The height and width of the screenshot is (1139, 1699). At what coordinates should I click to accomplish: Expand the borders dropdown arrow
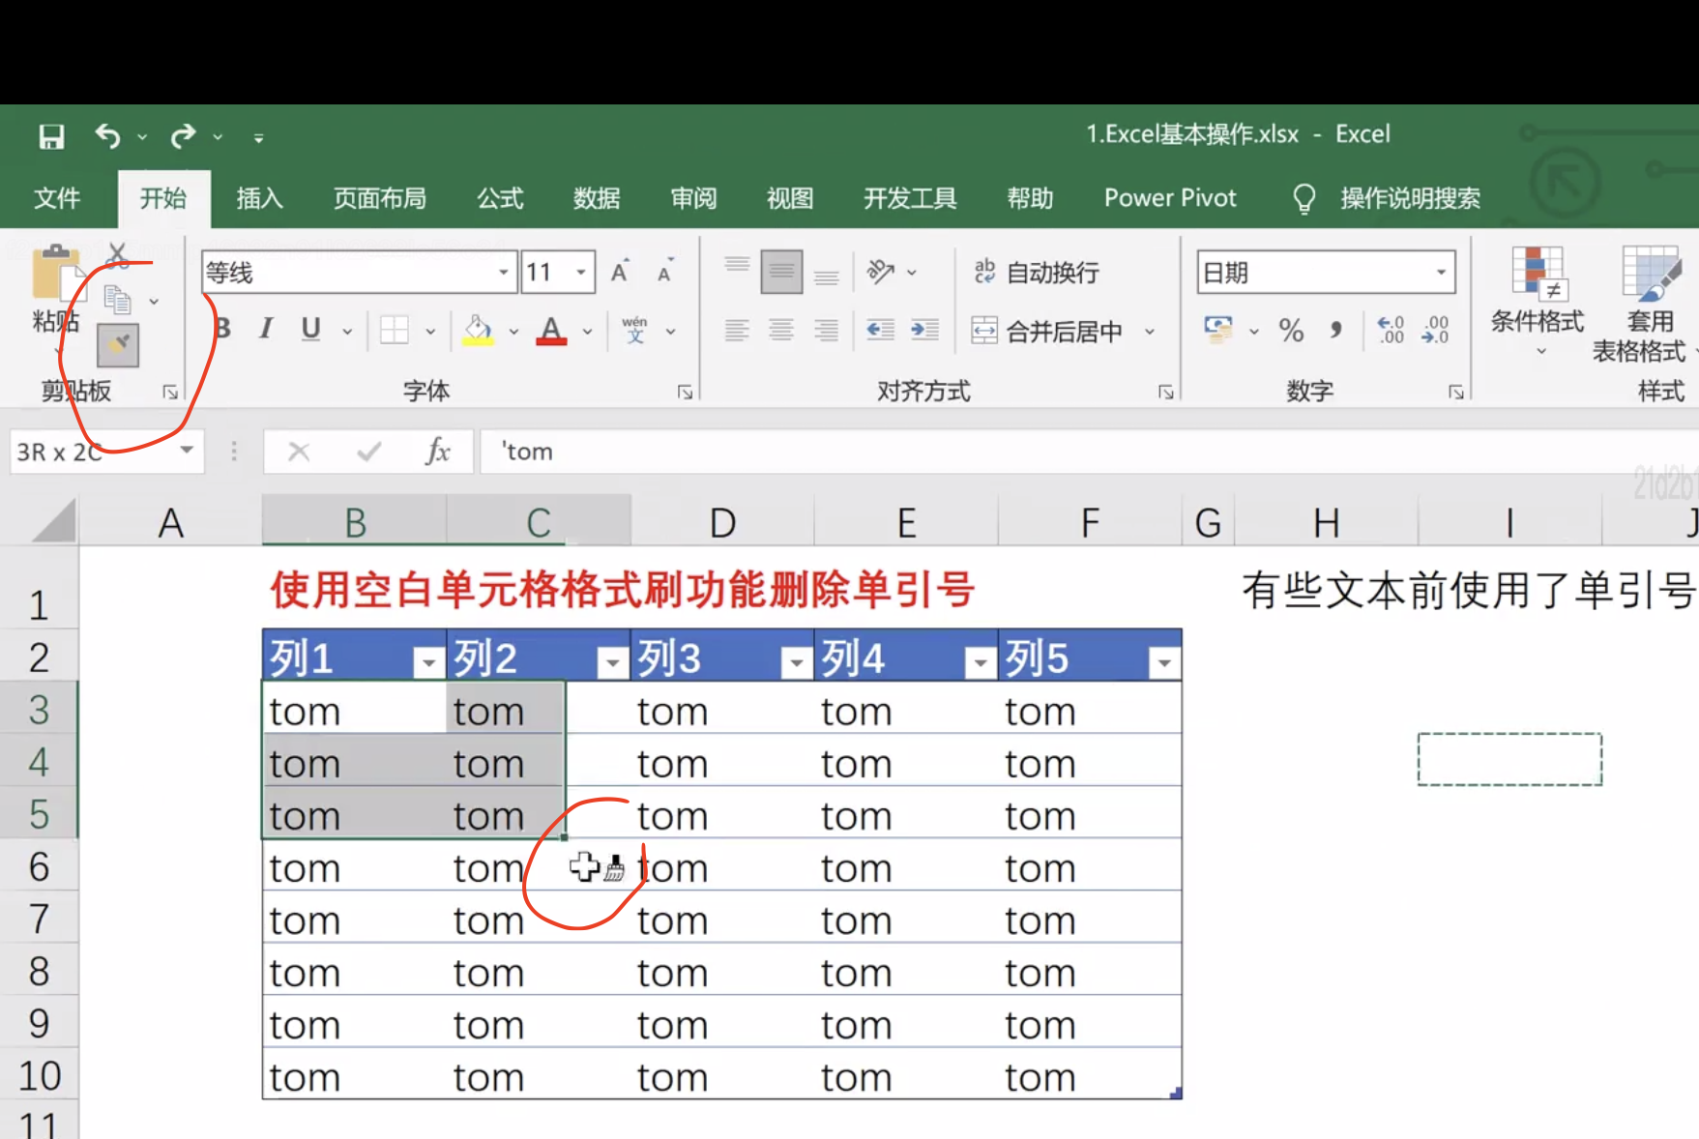(430, 332)
